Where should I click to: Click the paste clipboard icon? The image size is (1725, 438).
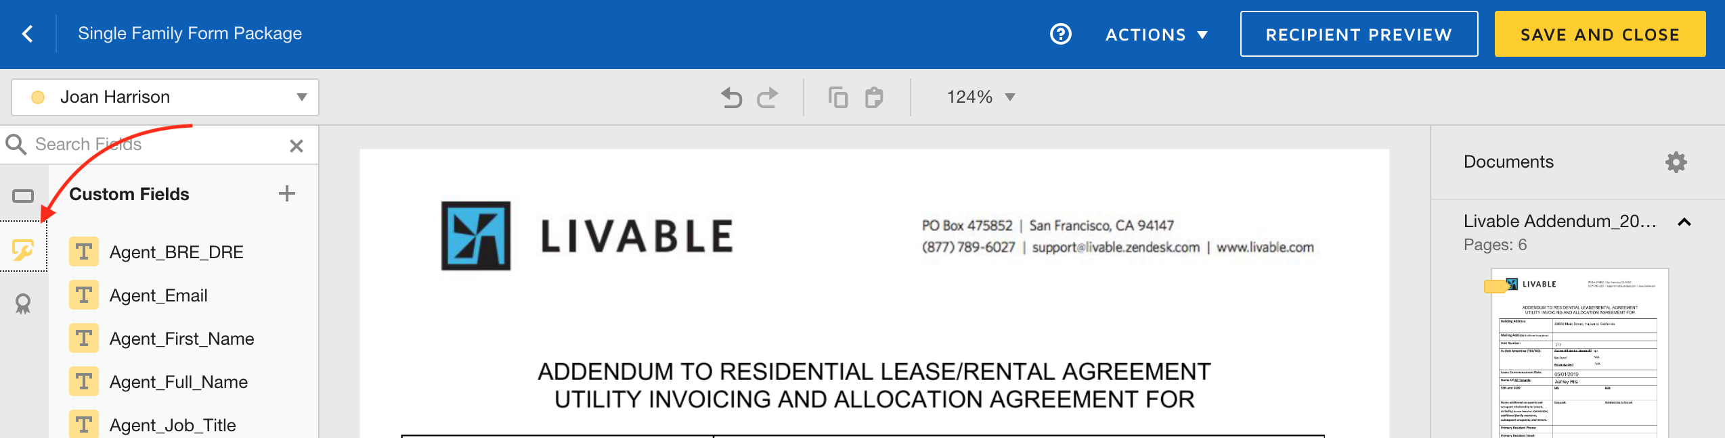[x=874, y=97]
